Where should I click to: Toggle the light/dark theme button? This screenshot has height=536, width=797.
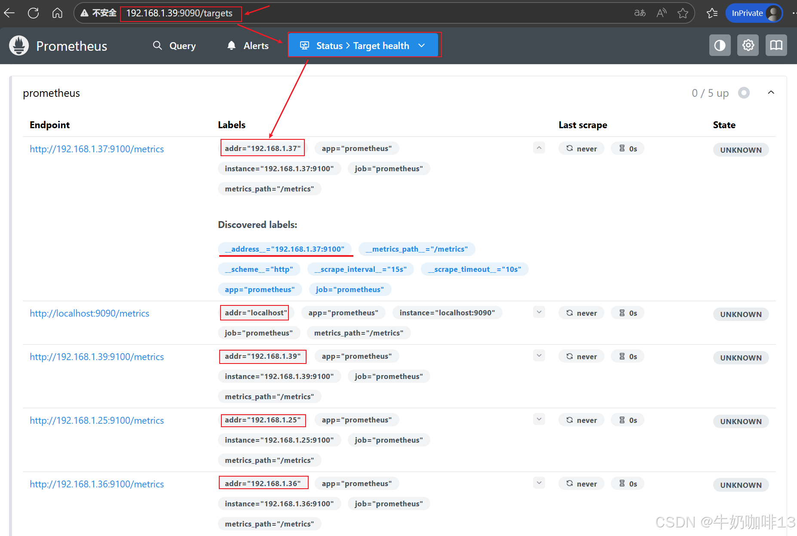[720, 45]
